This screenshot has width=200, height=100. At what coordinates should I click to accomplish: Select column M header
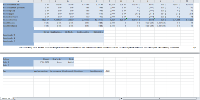tap(187, 1)
